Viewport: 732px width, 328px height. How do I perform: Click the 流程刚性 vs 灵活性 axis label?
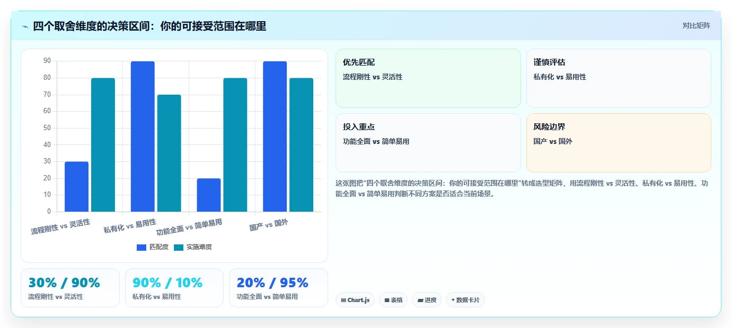tap(60, 226)
